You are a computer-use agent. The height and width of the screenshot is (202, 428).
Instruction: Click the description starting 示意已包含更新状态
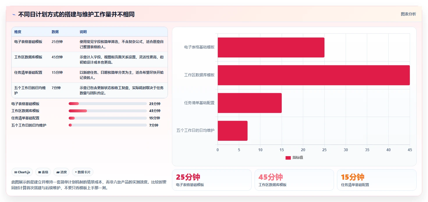click(x=122, y=90)
